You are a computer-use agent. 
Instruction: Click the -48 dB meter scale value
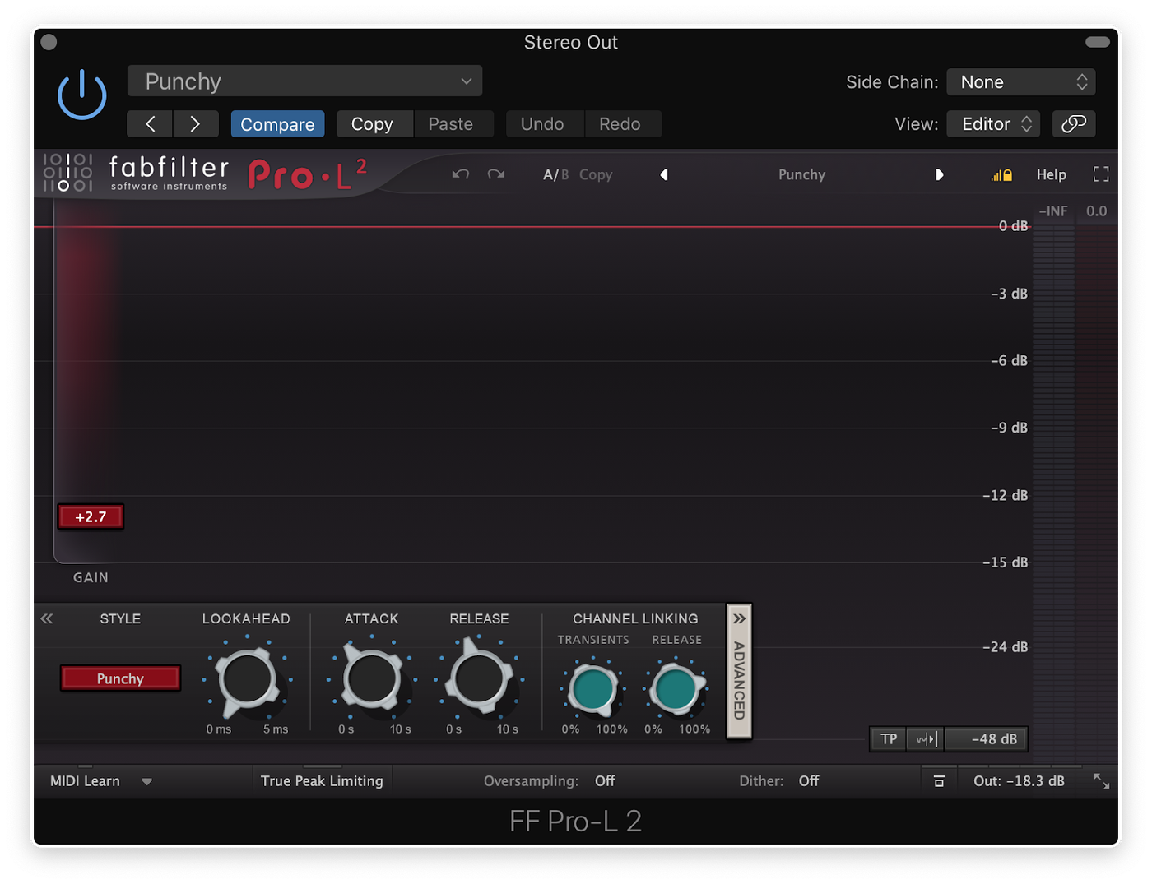(x=987, y=739)
